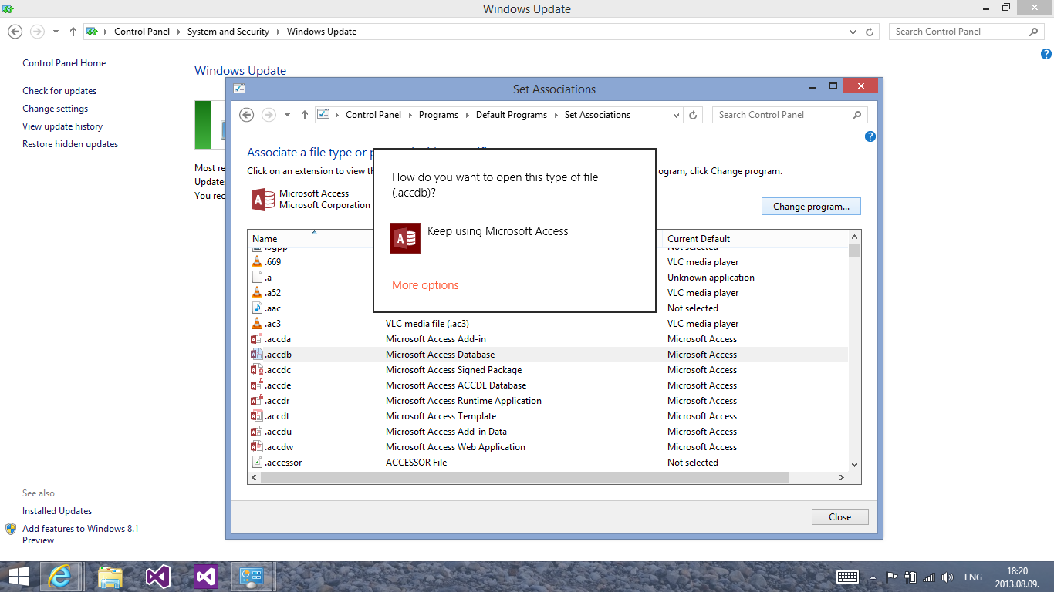The width and height of the screenshot is (1054, 592).
Task: Click vertical scrollbar down arrow in list
Action: pyautogui.click(x=854, y=465)
